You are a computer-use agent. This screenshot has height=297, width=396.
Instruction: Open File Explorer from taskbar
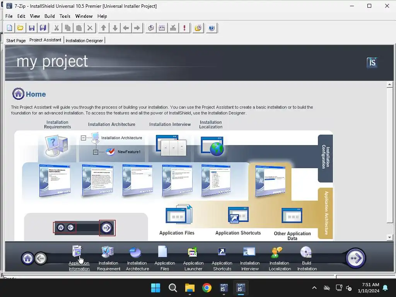pos(189,288)
